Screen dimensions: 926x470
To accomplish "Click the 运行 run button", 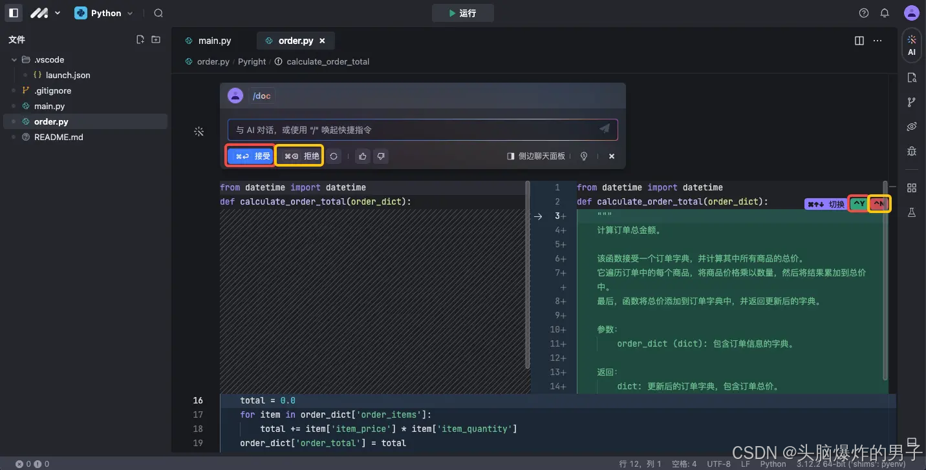I will click(463, 13).
